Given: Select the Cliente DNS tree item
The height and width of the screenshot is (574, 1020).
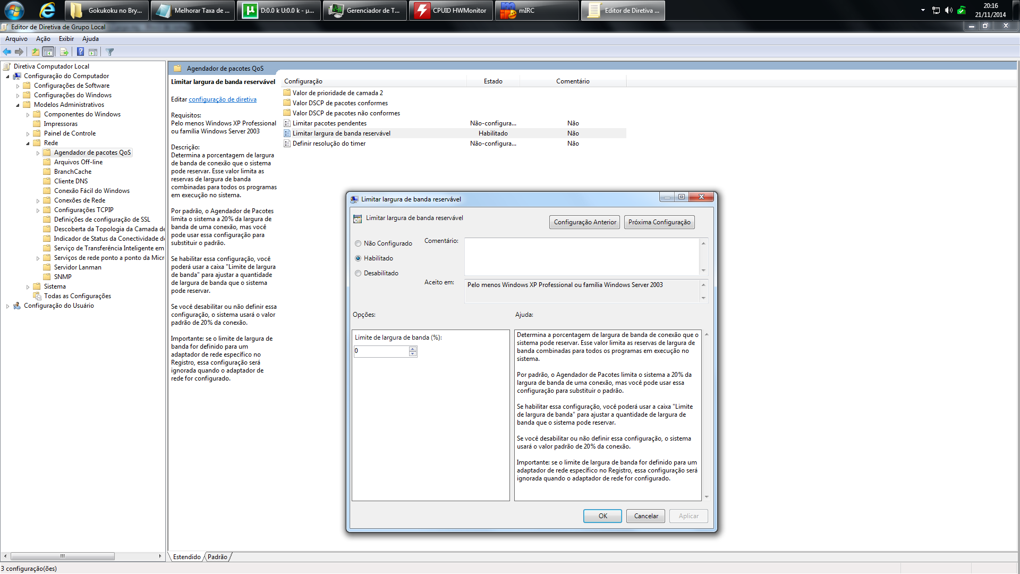Looking at the screenshot, I should [71, 181].
